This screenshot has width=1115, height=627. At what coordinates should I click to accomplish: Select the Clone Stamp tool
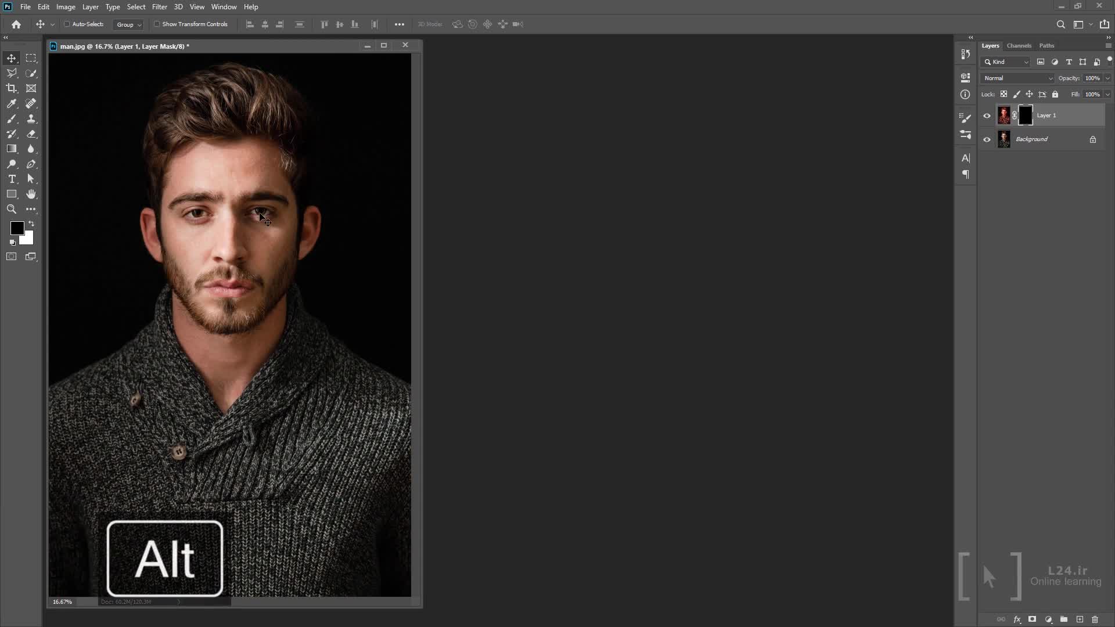[x=31, y=118]
